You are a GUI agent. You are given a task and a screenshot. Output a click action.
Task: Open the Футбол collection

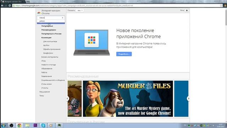46,45
